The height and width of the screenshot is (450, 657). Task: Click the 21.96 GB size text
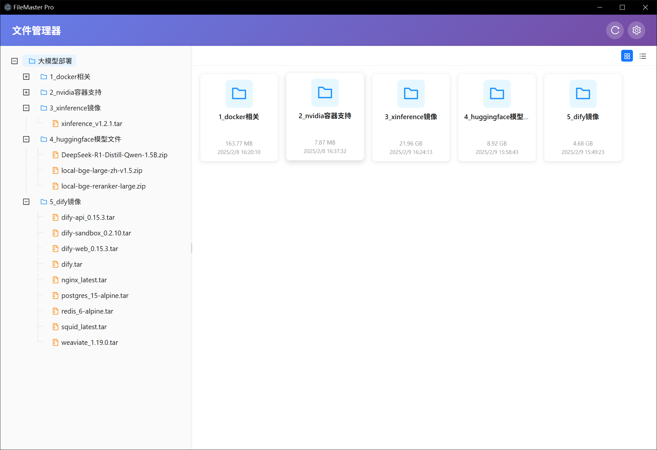(411, 143)
